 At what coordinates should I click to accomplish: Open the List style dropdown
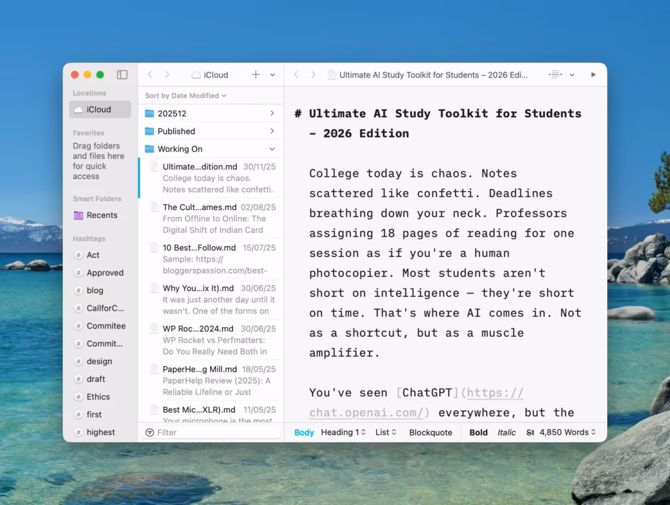pos(385,432)
